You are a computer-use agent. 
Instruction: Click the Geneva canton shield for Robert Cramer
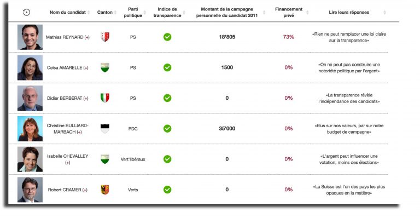[105, 190]
